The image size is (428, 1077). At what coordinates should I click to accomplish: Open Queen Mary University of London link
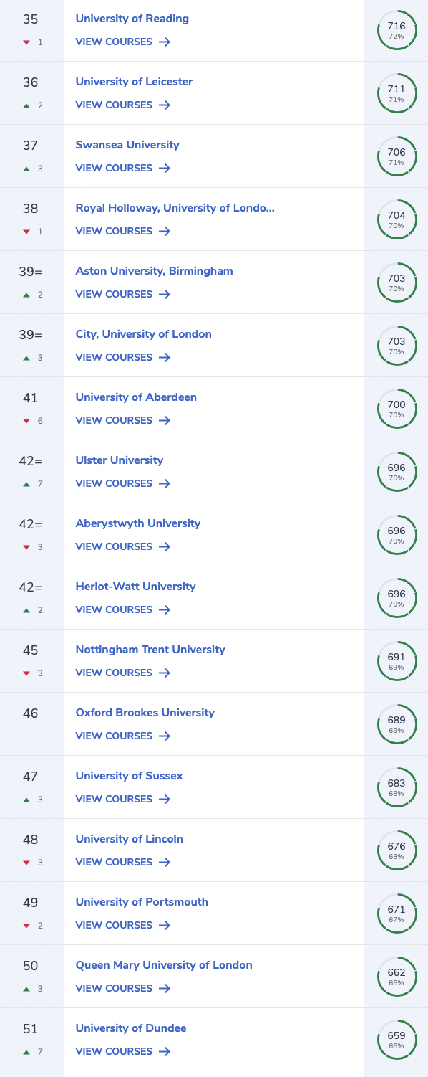coord(164,965)
